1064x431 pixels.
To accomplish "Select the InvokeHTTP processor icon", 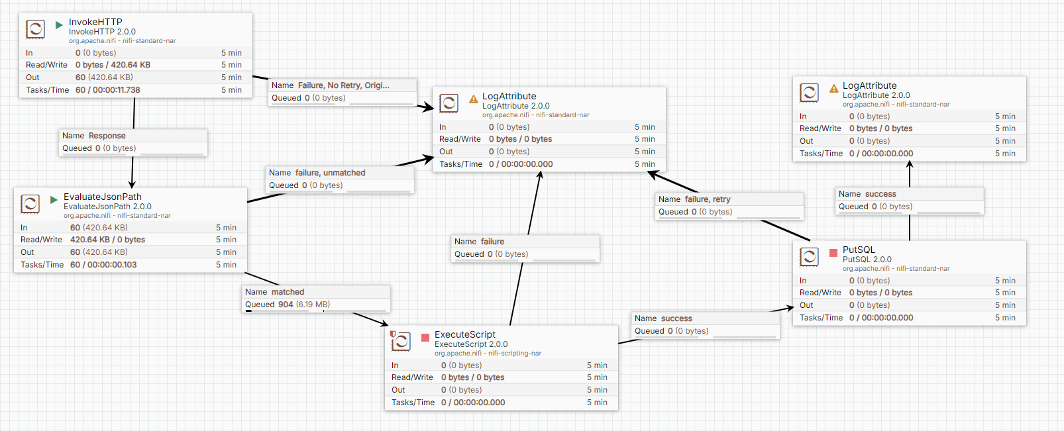I will click(x=35, y=29).
